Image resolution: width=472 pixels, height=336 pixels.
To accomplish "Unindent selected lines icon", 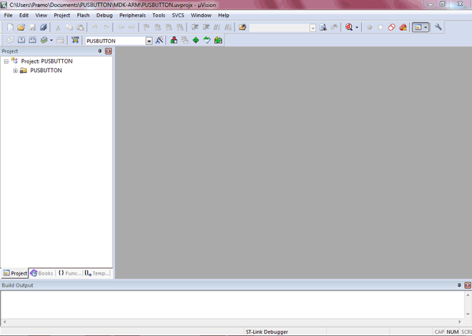I will 206,27.
